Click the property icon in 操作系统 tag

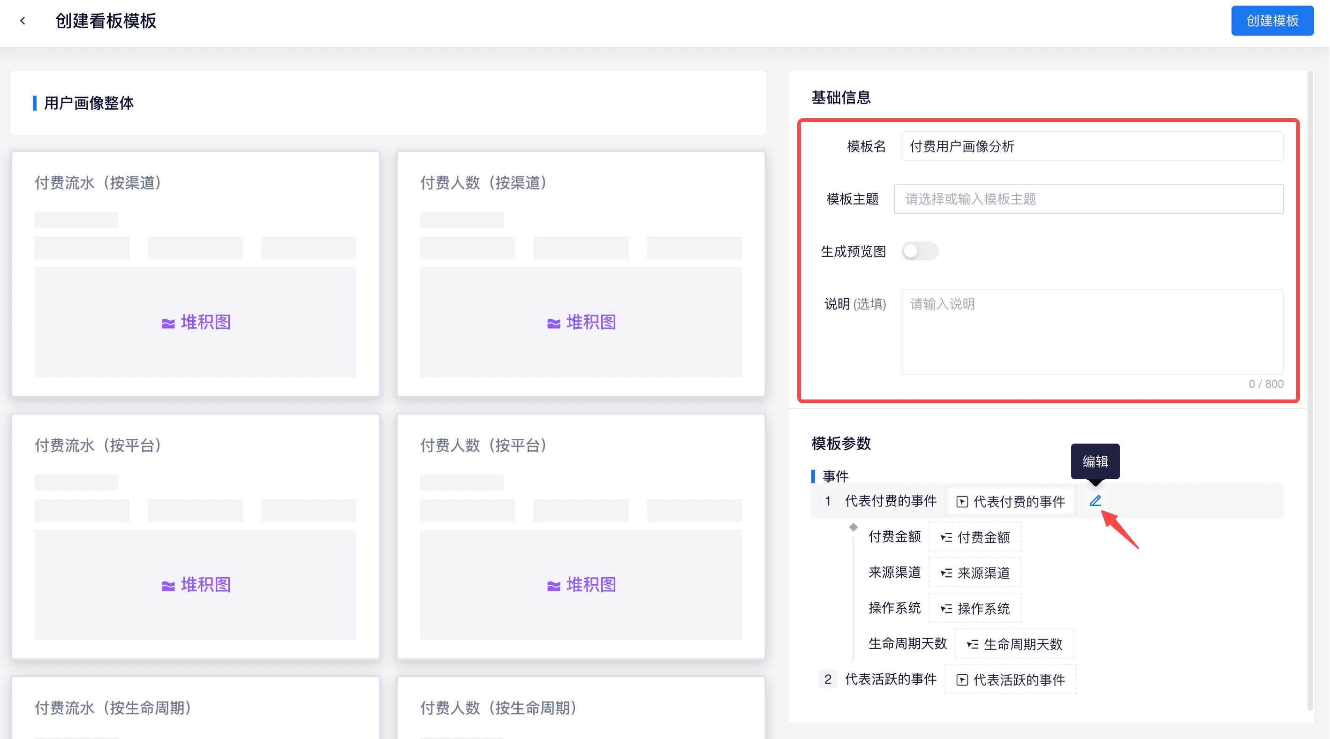[x=946, y=609]
